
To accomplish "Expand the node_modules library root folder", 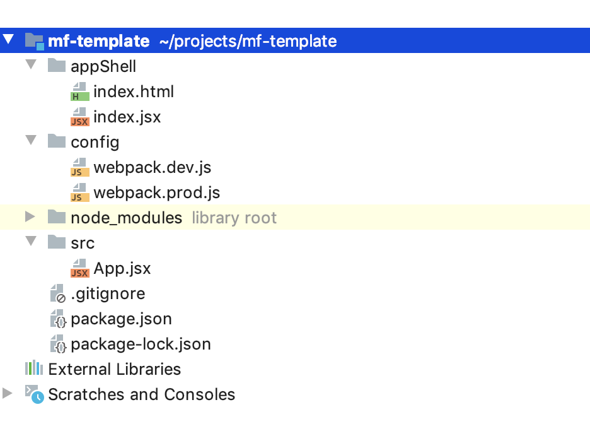I will pos(29,217).
